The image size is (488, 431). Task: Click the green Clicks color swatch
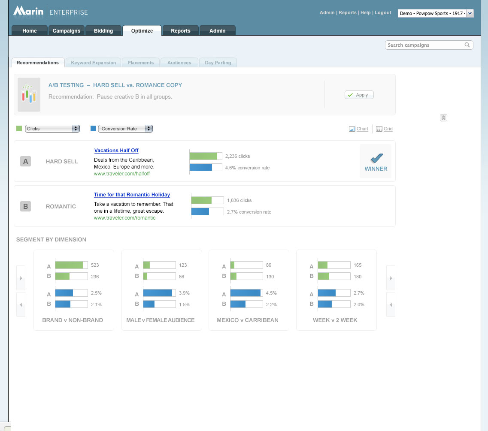tap(19, 129)
